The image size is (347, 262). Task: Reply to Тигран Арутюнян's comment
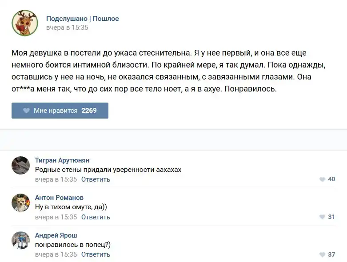tap(96, 179)
